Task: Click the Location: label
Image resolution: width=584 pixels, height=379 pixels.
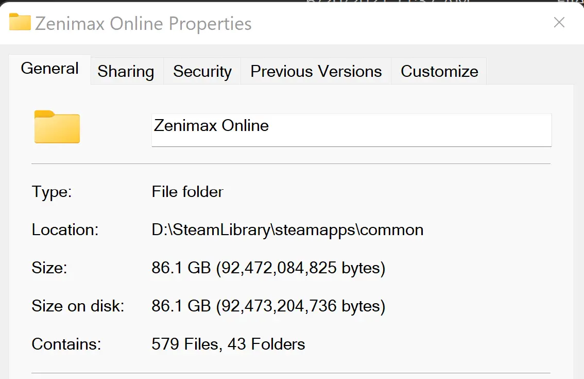Action: 65,230
